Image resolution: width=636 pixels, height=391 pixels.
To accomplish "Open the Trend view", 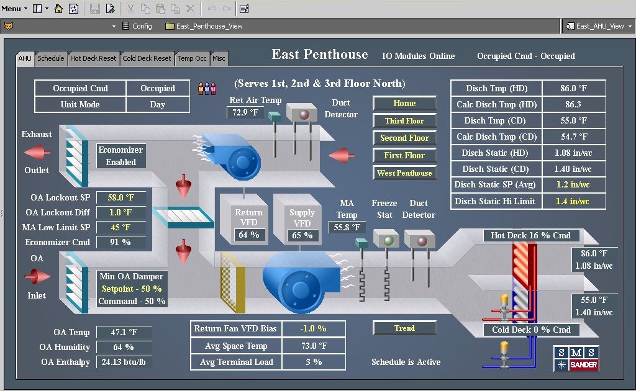I will tap(404, 328).
